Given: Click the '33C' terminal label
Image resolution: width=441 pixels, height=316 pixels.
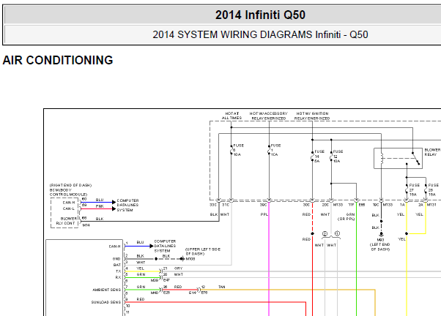Looking at the screenshot, I should point(213,205).
